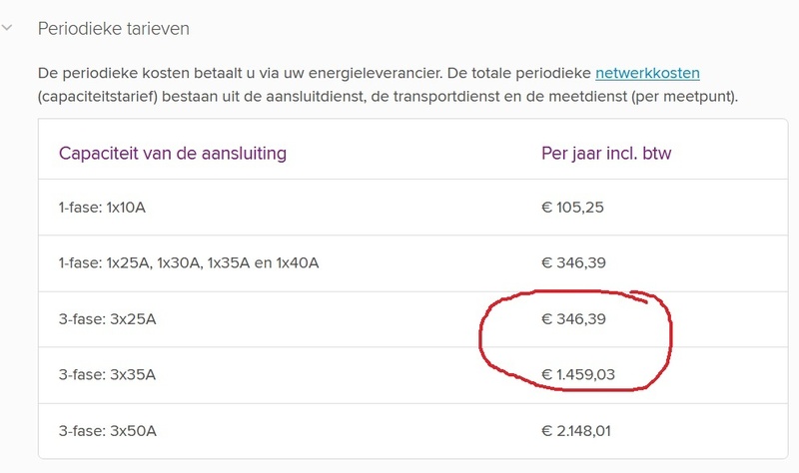Click the Periodieke tarieven heading
Screen dimensions: 799x473
(114, 29)
